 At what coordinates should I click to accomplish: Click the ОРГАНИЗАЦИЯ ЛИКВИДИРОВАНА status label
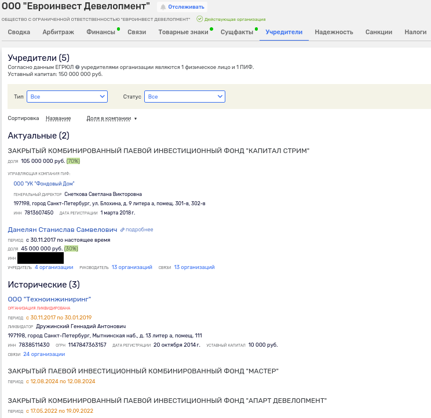(39, 308)
